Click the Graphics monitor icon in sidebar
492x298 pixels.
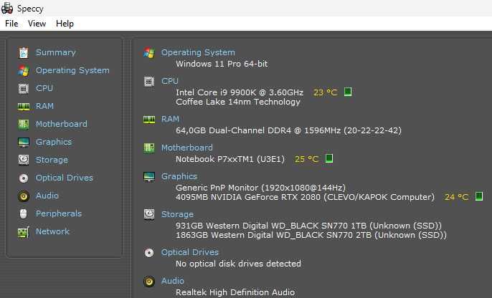pos(24,143)
